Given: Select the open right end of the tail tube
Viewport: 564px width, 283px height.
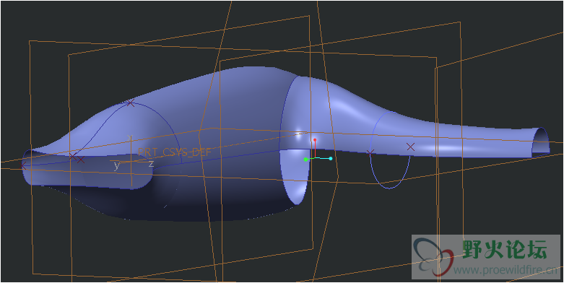Looking at the screenshot, I should (541, 141).
